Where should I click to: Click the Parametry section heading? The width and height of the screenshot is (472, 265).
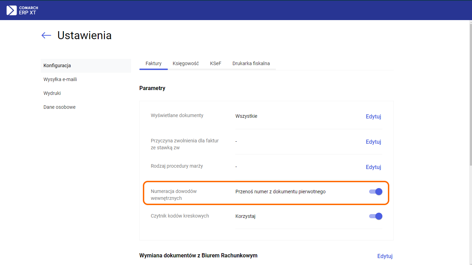click(x=152, y=88)
